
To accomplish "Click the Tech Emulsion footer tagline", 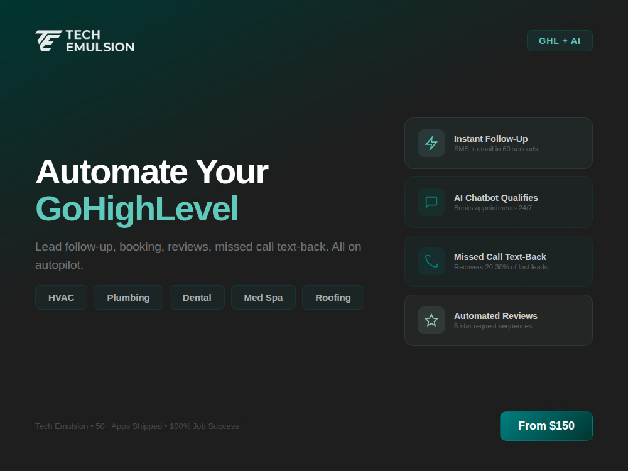I will [x=137, y=426].
